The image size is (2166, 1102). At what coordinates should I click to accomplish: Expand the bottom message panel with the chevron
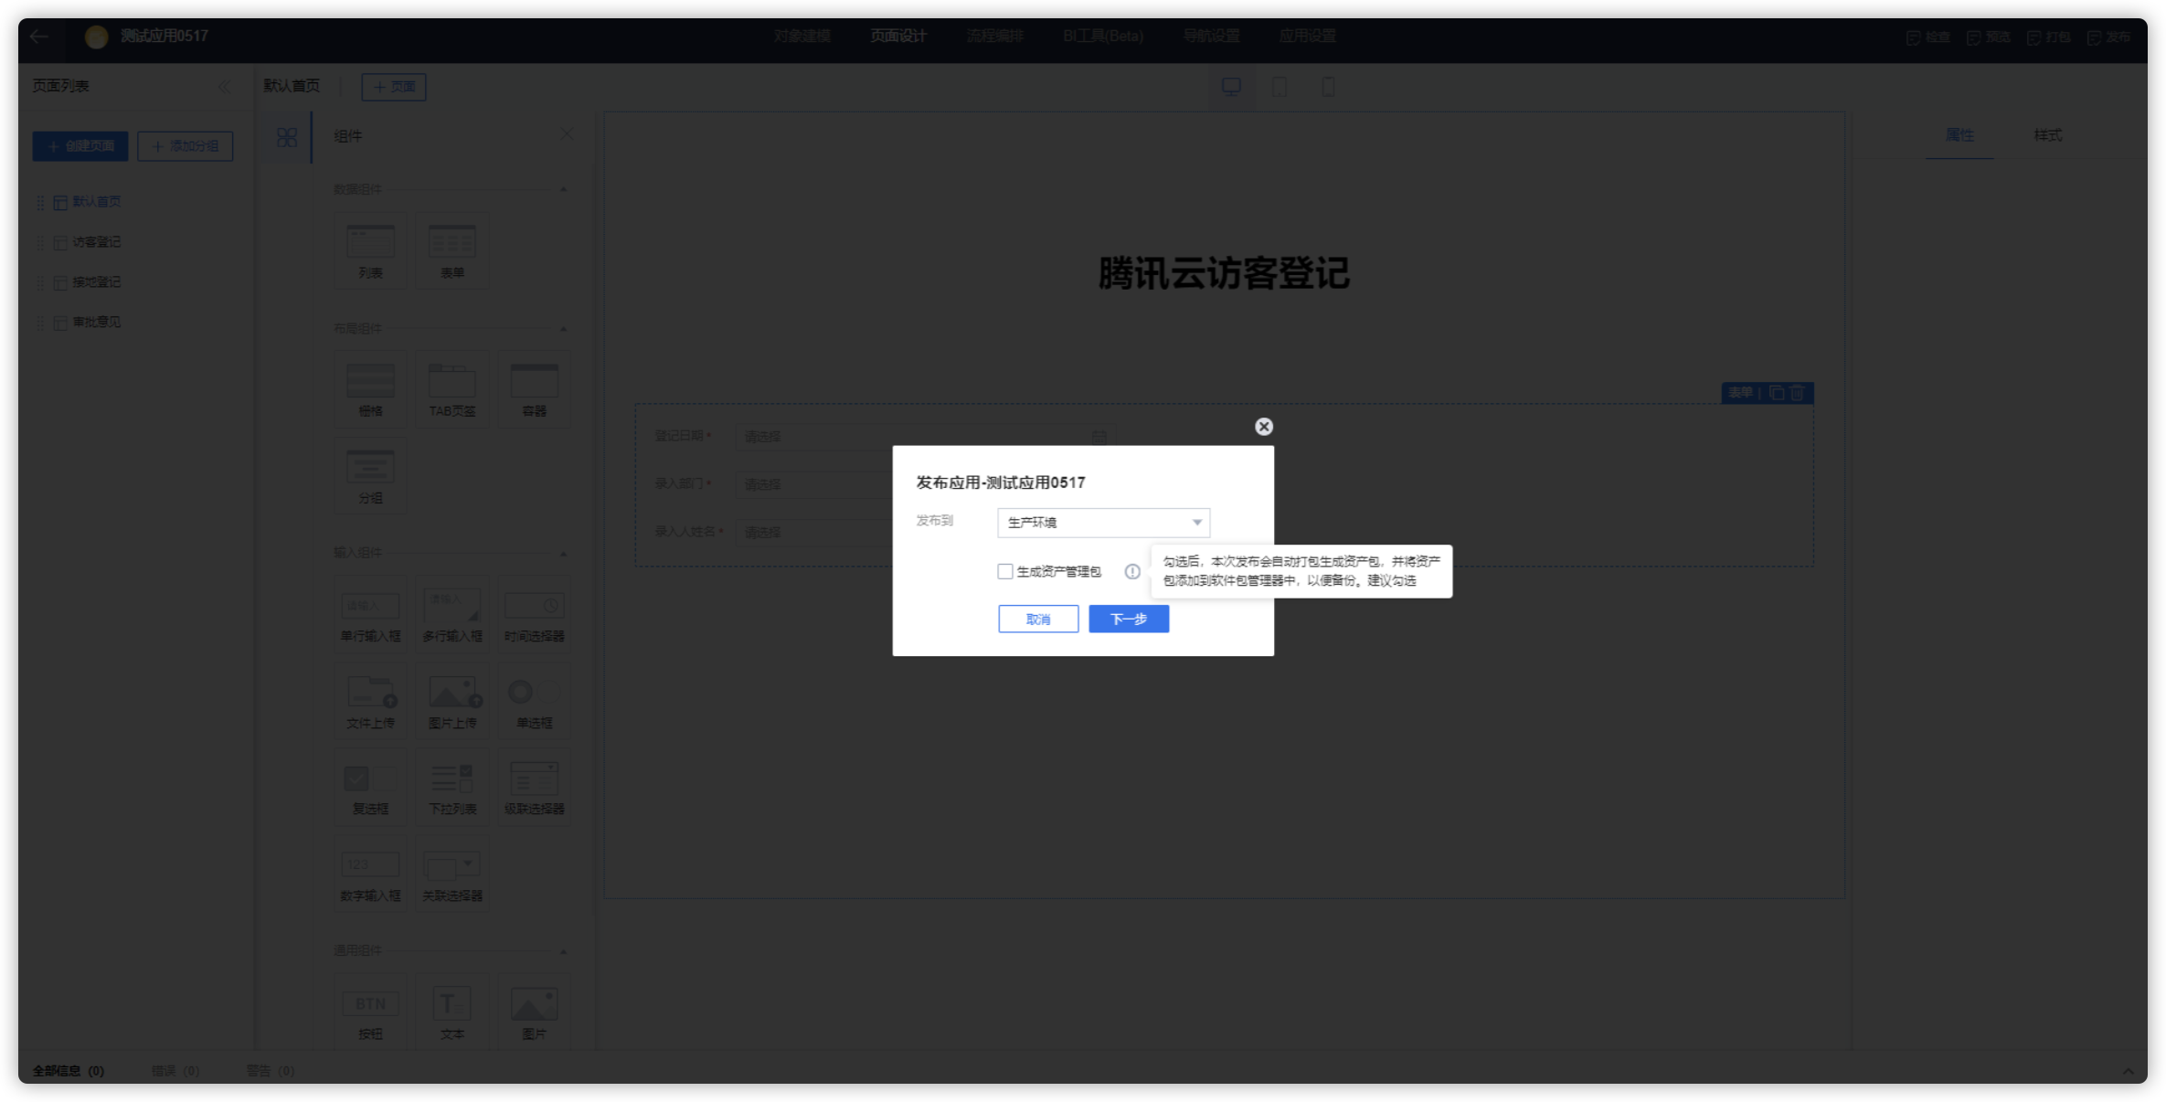pos(2129,1071)
